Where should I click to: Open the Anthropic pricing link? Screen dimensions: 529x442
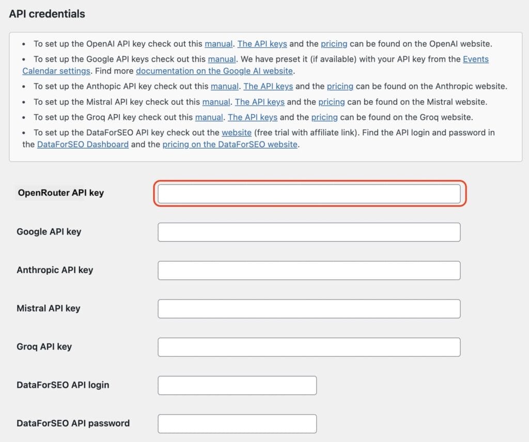340,86
